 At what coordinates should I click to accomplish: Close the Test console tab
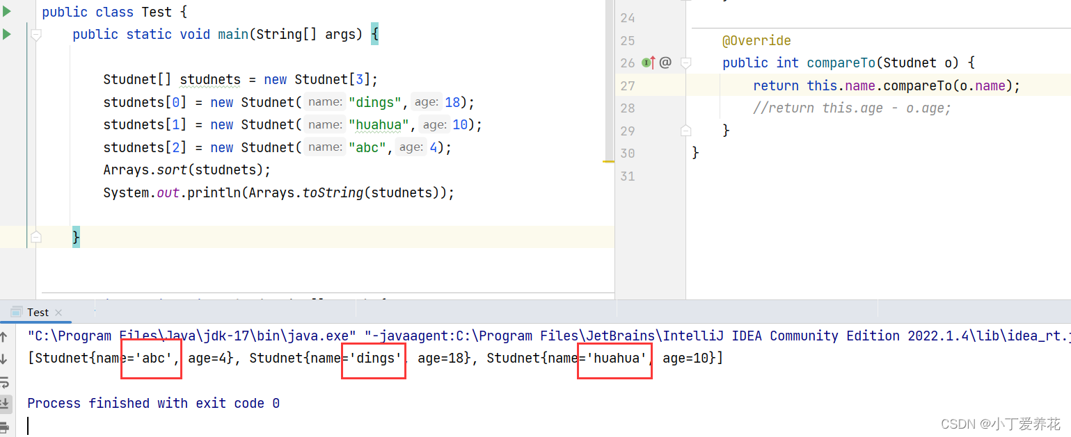pyautogui.click(x=58, y=313)
